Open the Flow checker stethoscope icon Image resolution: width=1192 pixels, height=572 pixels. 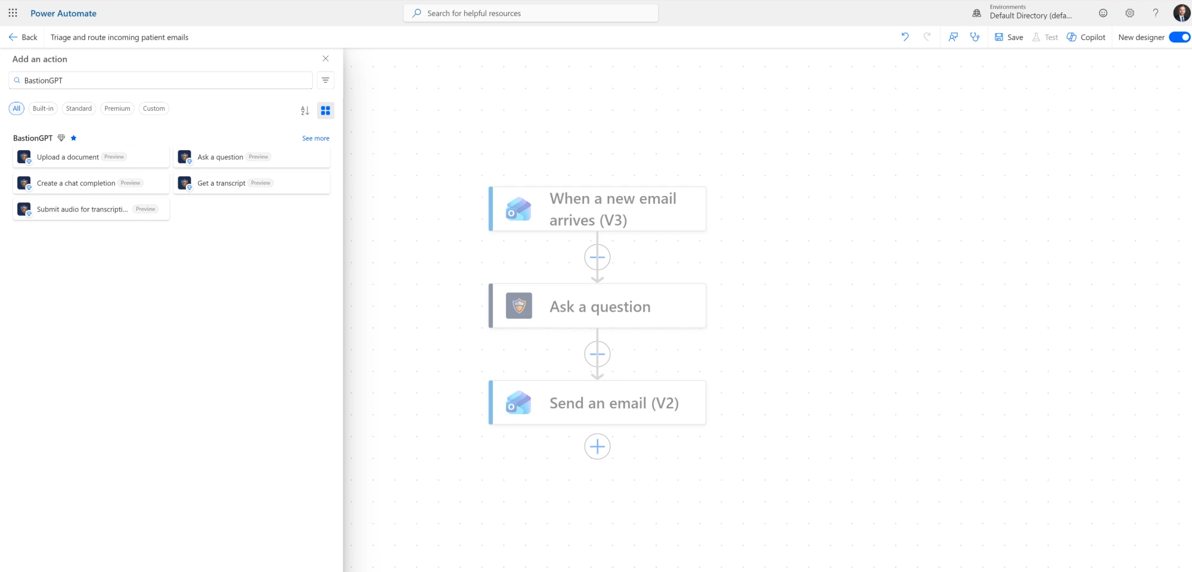pyautogui.click(x=974, y=37)
